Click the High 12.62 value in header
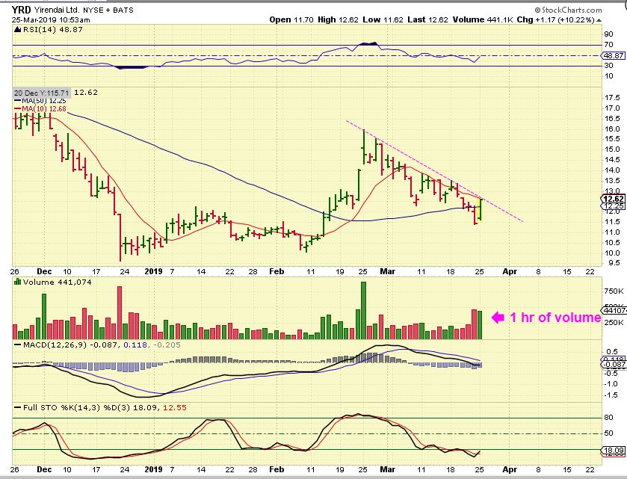The height and width of the screenshot is (479, 627). click(x=338, y=19)
